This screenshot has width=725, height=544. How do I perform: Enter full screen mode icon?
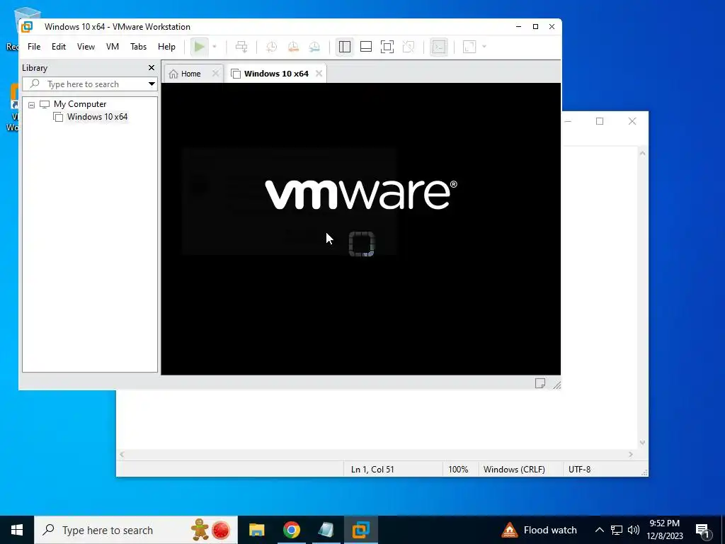(387, 47)
